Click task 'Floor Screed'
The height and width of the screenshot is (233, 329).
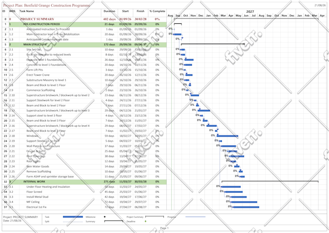pyautogui.click(x=34, y=192)
